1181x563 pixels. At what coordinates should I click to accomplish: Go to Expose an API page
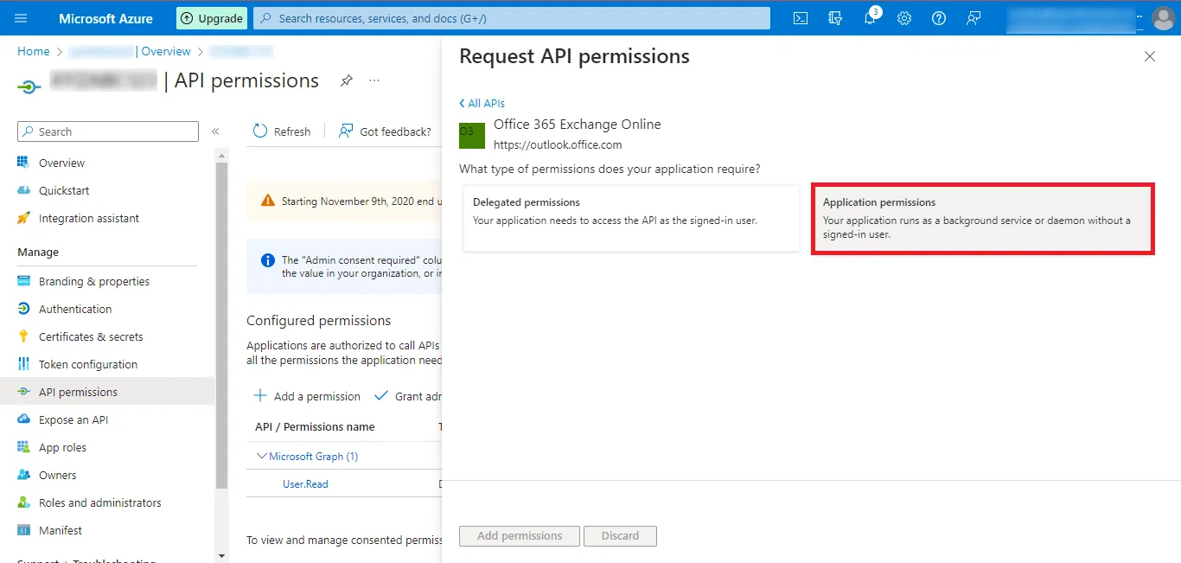click(x=73, y=419)
